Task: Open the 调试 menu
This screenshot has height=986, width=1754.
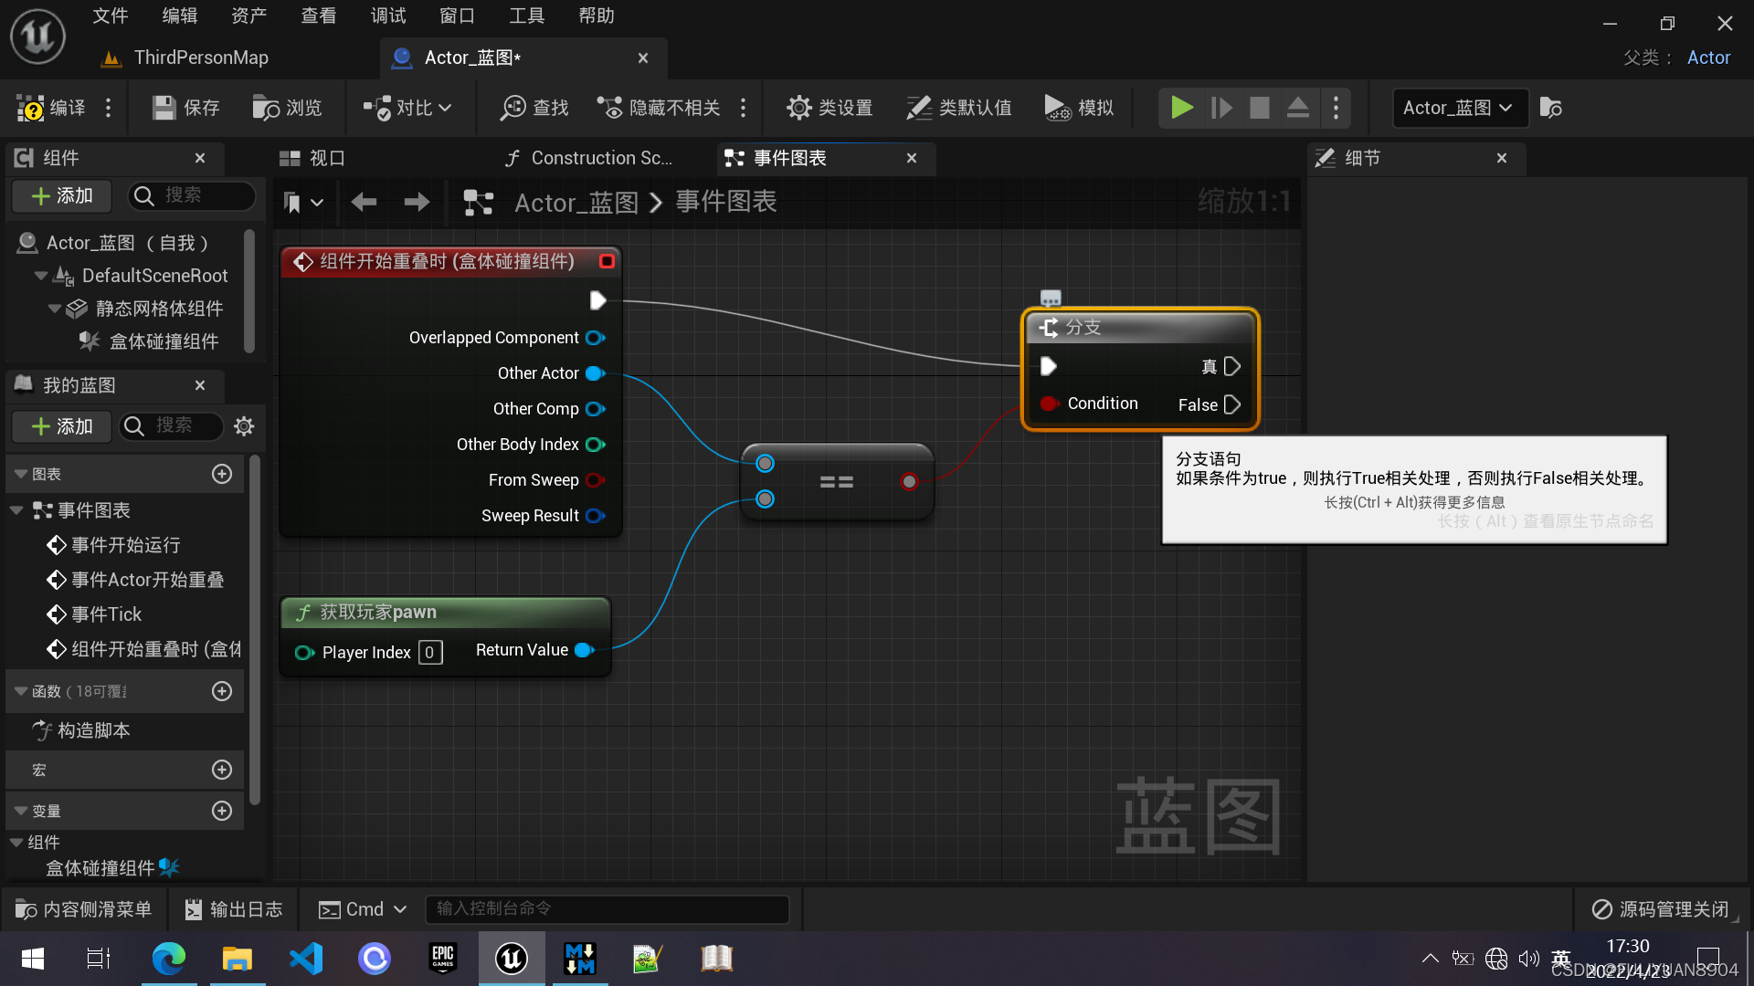Action: (387, 16)
